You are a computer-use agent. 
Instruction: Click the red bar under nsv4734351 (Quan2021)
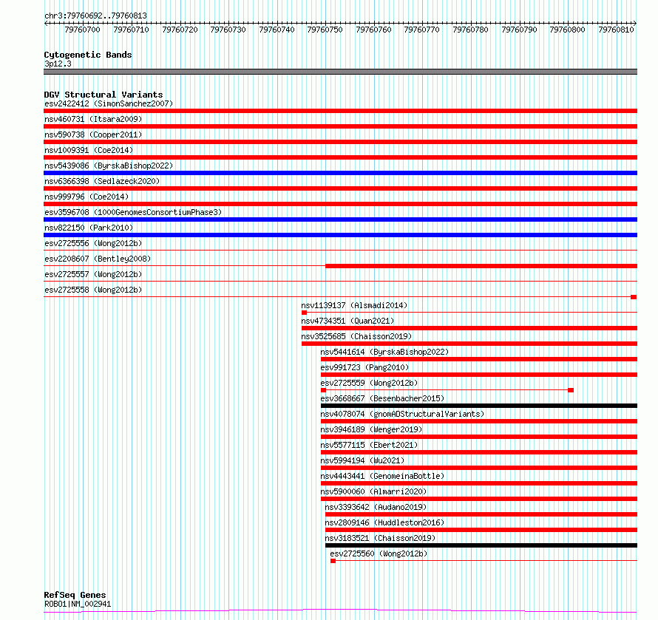(x=469, y=328)
